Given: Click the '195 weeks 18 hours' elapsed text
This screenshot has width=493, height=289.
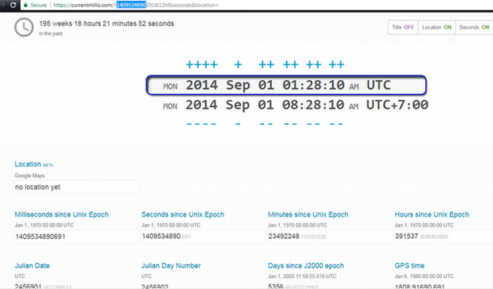Looking at the screenshot, I should point(106,24).
